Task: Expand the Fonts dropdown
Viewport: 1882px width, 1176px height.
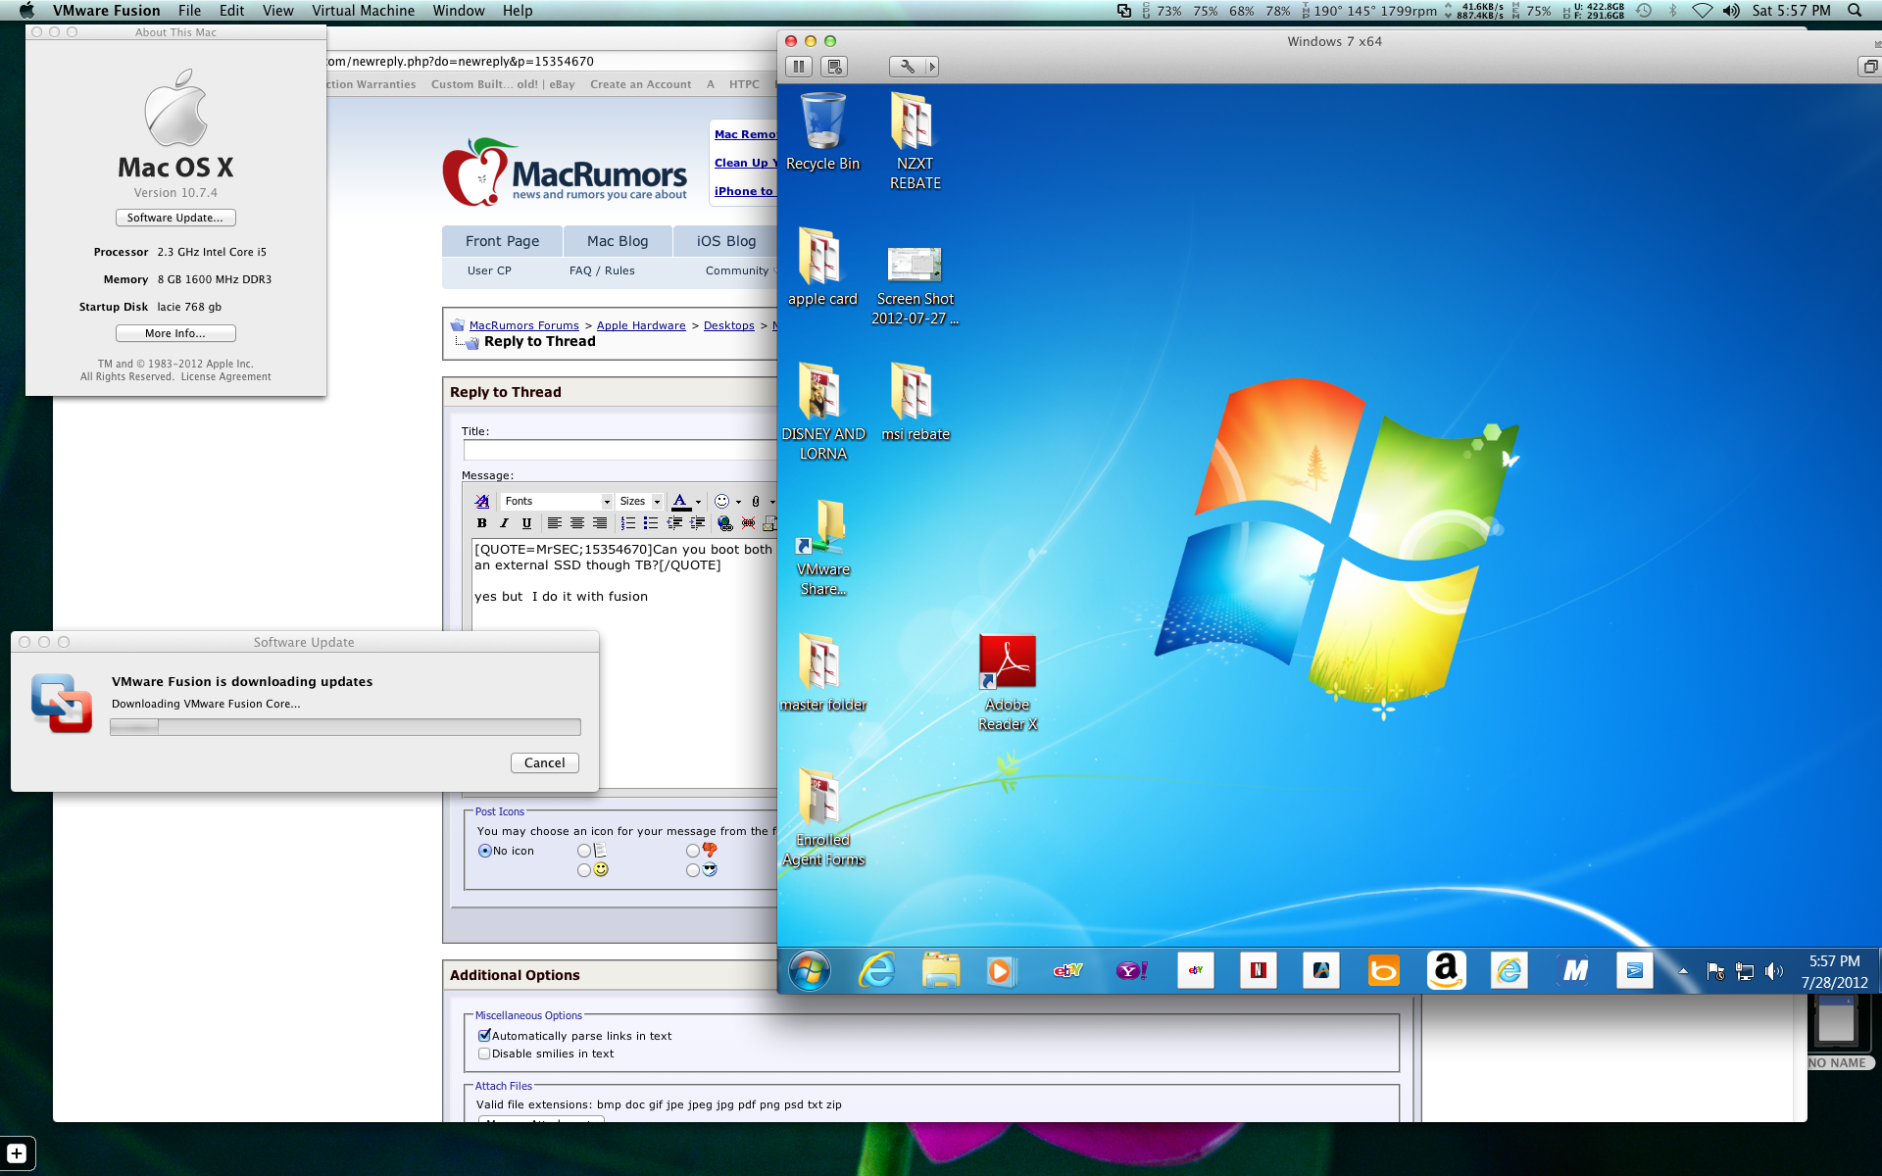Action: pyautogui.click(x=556, y=501)
